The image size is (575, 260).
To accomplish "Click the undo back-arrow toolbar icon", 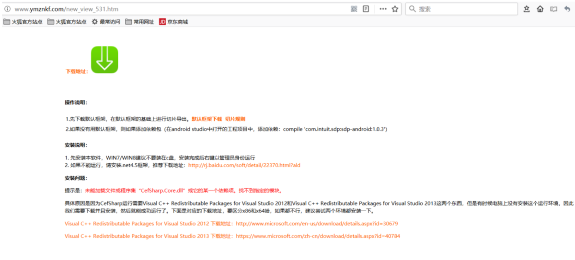I will [567, 9].
